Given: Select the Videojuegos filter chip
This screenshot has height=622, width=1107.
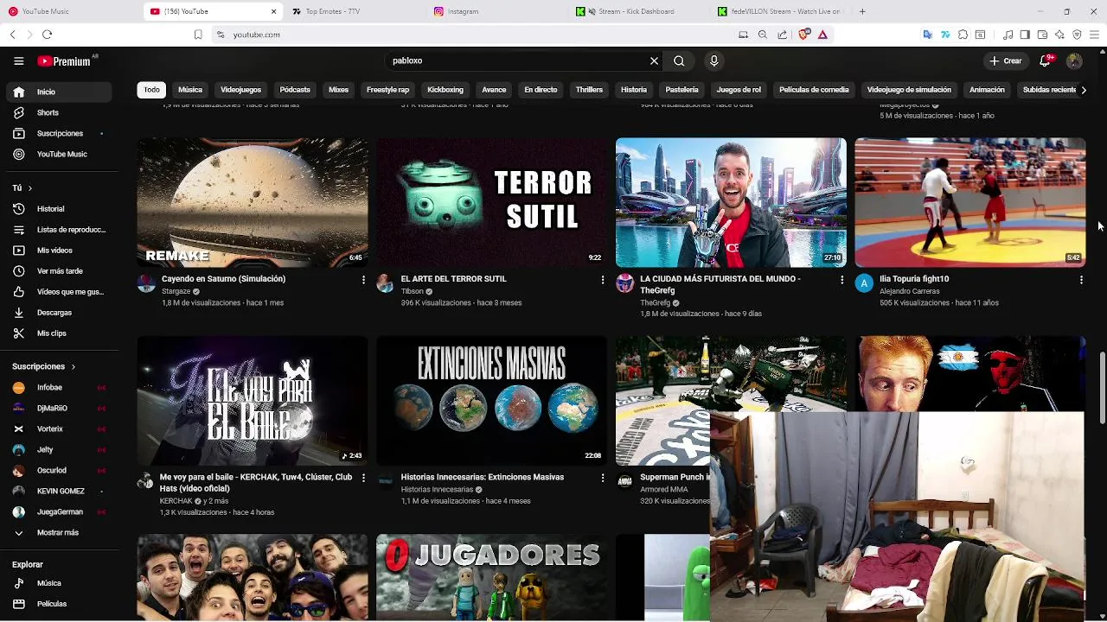Looking at the screenshot, I should tap(240, 90).
